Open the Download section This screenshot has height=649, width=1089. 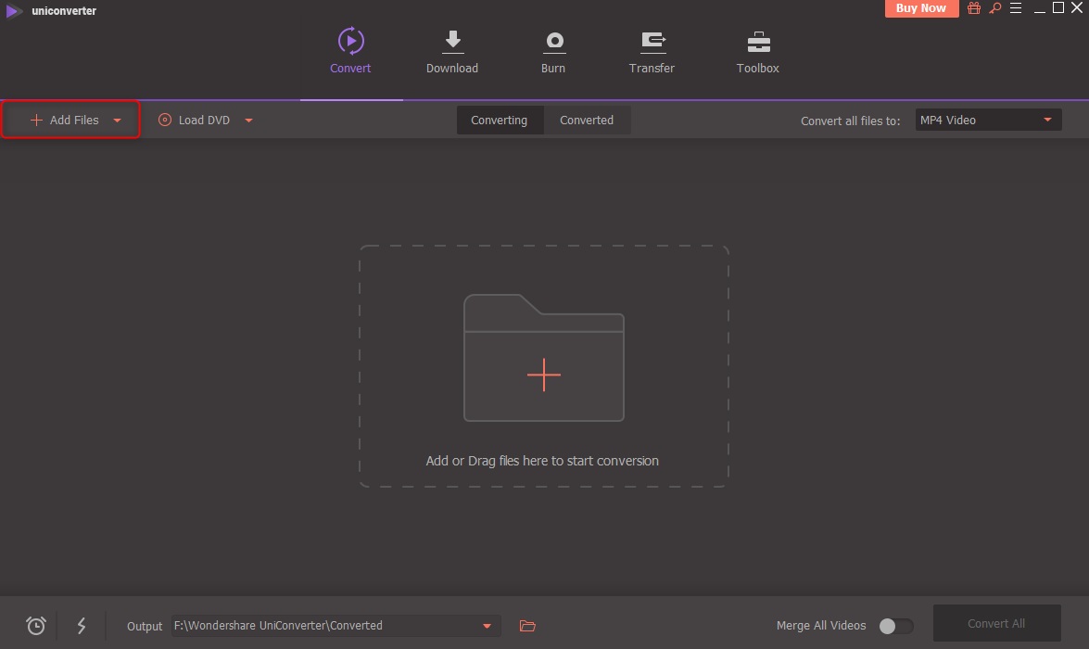click(x=452, y=52)
